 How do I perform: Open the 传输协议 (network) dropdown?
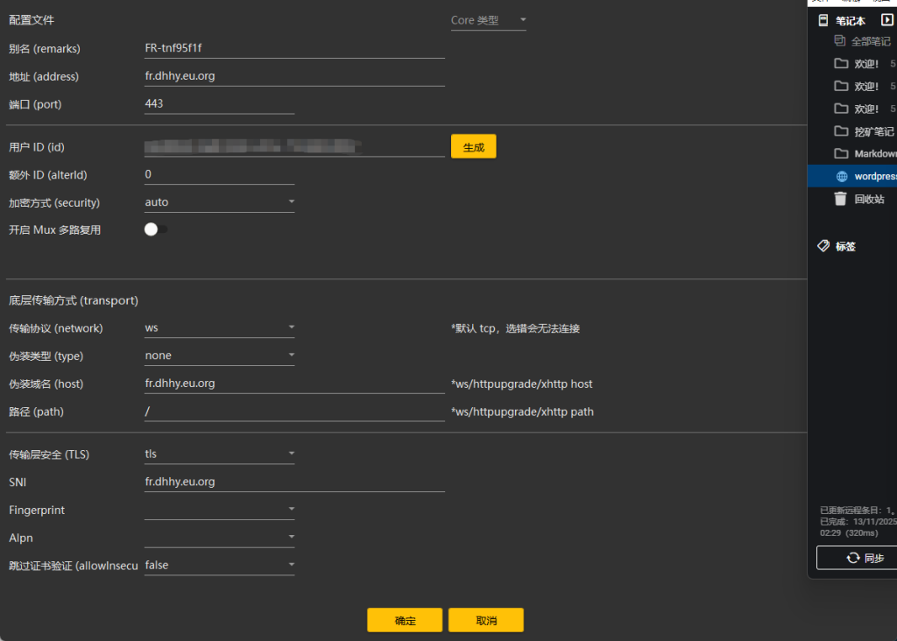click(x=219, y=328)
